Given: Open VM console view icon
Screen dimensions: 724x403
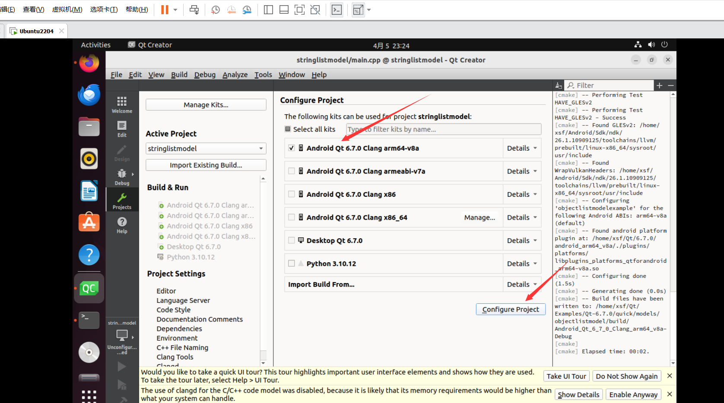Looking at the screenshot, I should (x=337, y=10).
